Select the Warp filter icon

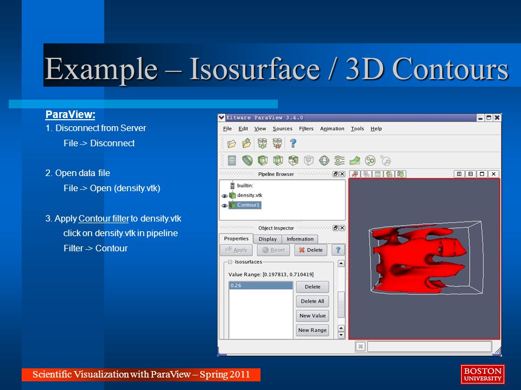354,161
